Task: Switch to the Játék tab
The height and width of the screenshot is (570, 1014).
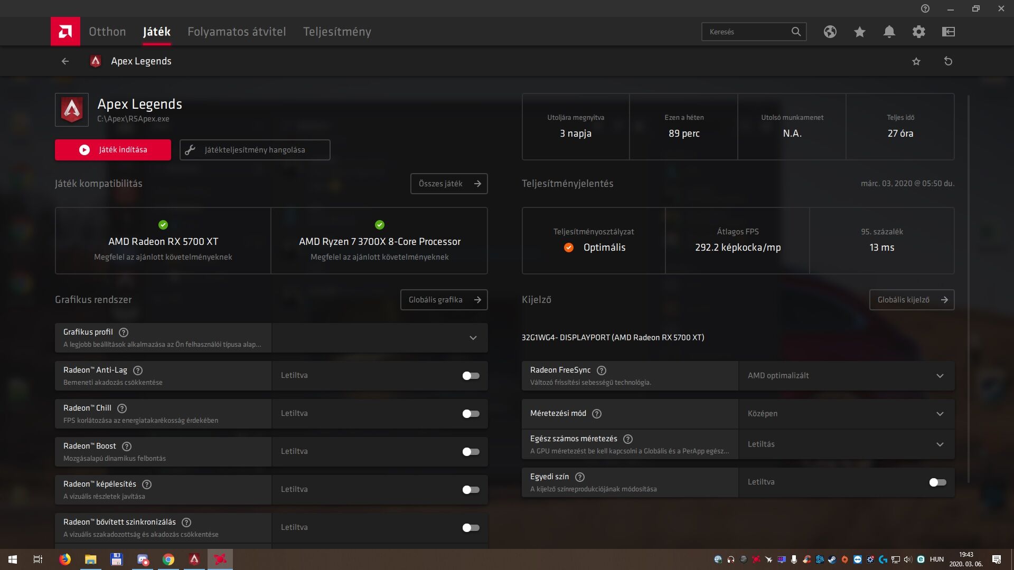Action: point(157,32)
